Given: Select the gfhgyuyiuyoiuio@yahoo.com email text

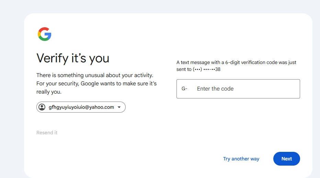Looking at the screenshot, I should [x=81, y=107].
